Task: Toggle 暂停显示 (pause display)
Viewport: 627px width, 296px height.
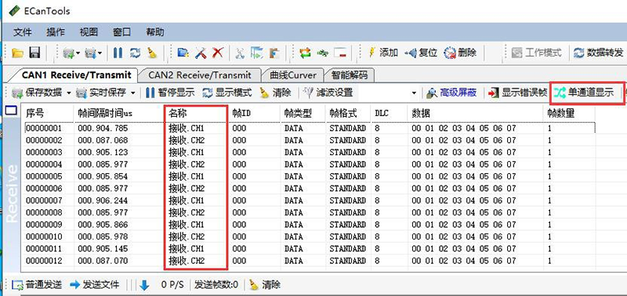Action: click(x=170, y=92)
